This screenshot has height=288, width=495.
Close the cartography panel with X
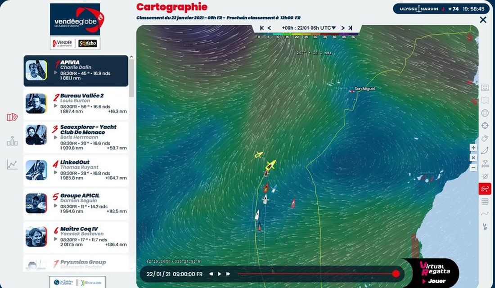(483, 20)
